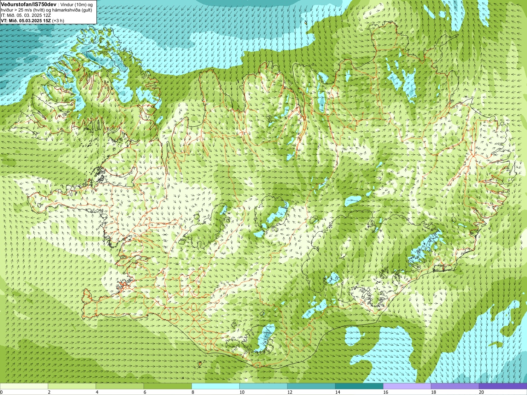Click the '(+3 h)' forecast offset text
This screenshot has width=527, height=395.
58,21
